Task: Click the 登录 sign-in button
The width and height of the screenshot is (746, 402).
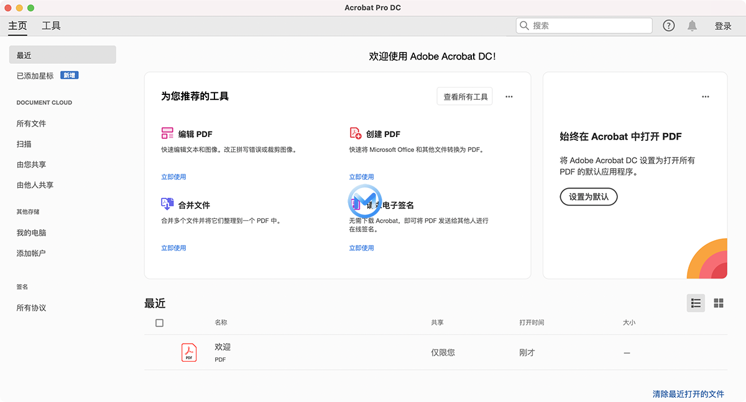Action: [723, 26]
